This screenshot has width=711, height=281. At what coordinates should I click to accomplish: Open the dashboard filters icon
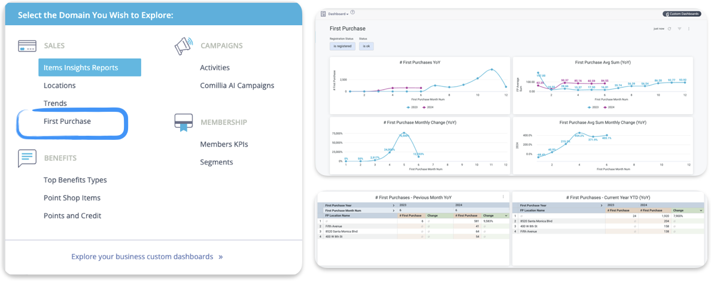click(x=679, y=29)
